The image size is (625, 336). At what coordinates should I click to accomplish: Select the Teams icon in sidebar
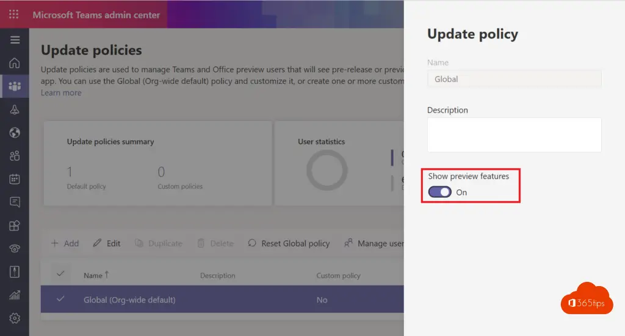[15, 86]
